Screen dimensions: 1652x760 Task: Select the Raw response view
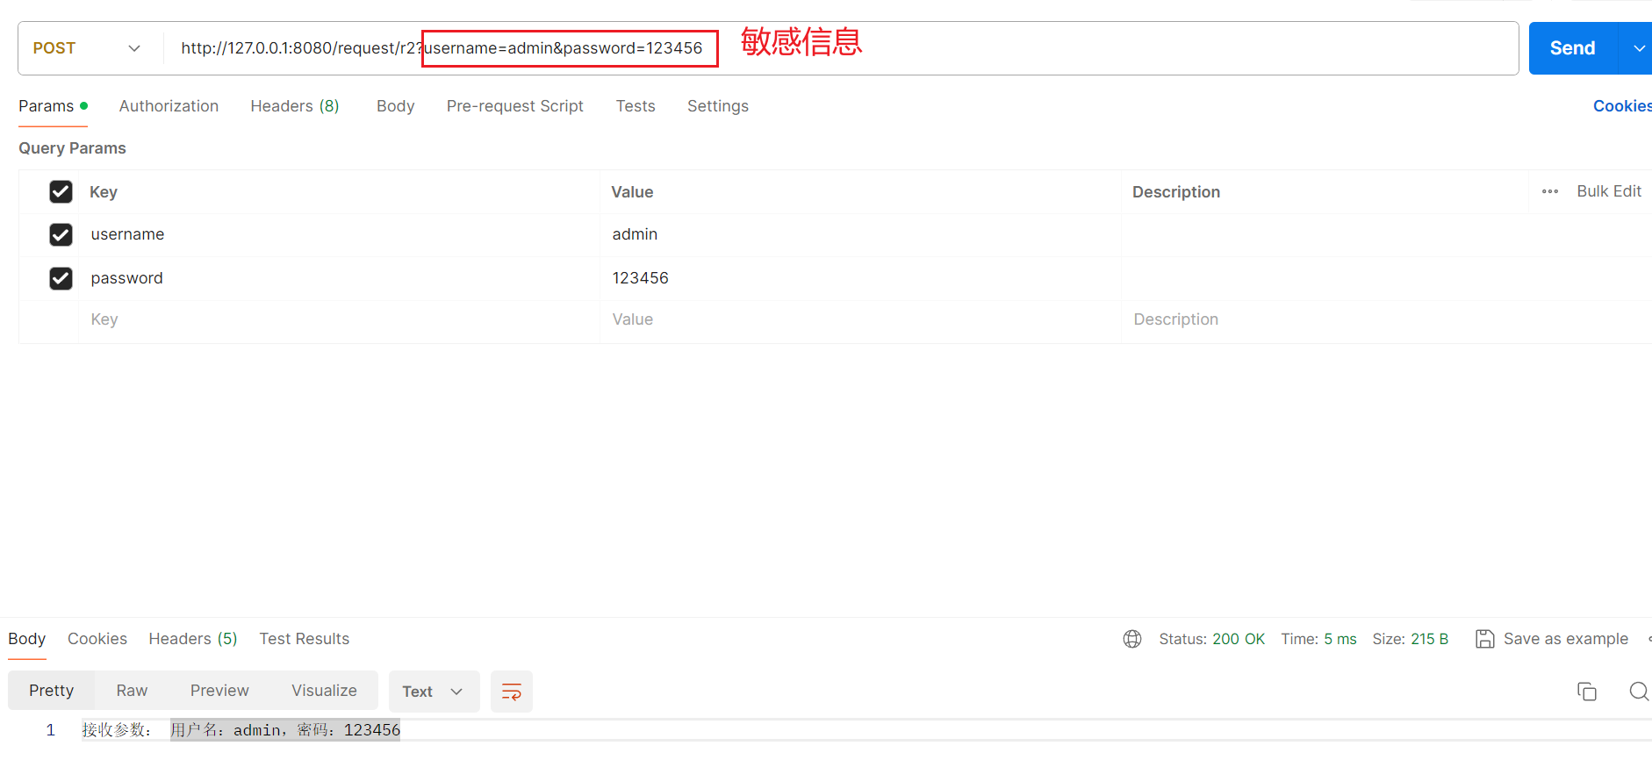click(132, 691)
